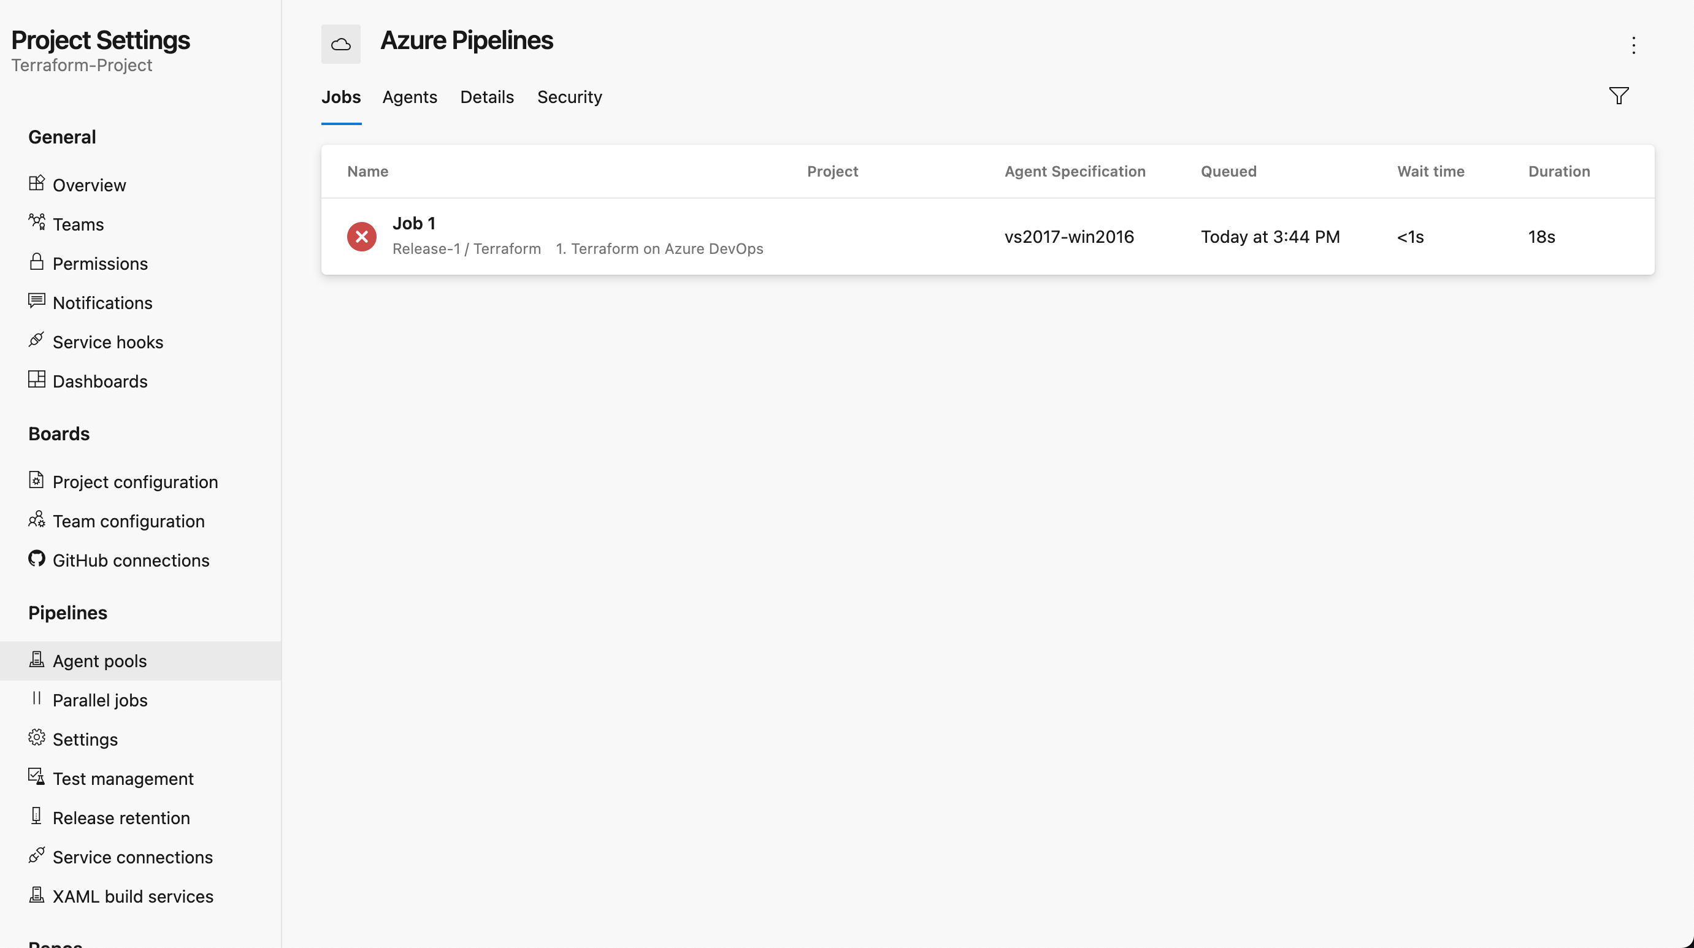Screen dimensions: 1694x948
Task: Open the Security tab
Action: pyautogui.click(x=570, y=97)
